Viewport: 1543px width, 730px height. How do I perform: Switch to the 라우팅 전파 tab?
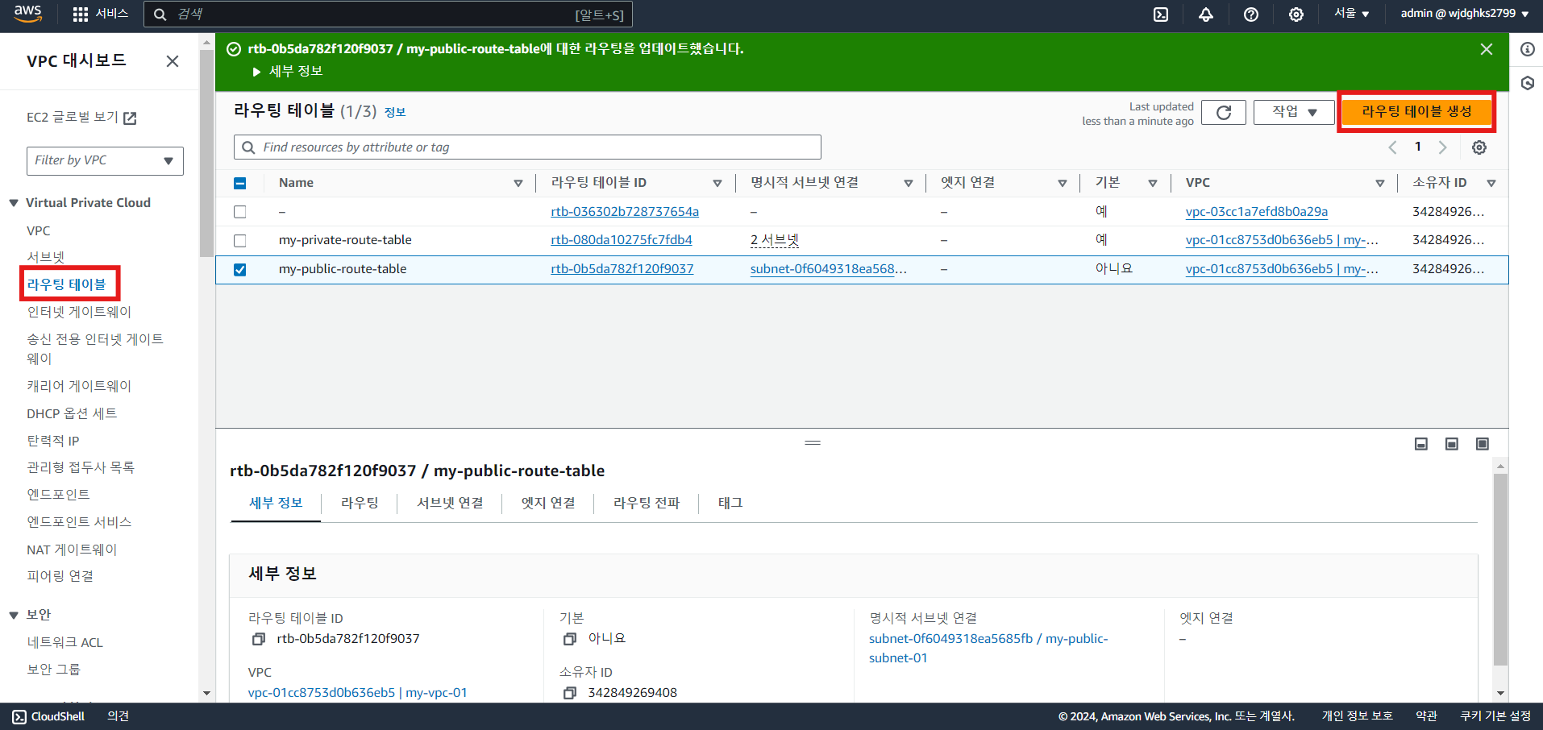[x=647, y=503]
